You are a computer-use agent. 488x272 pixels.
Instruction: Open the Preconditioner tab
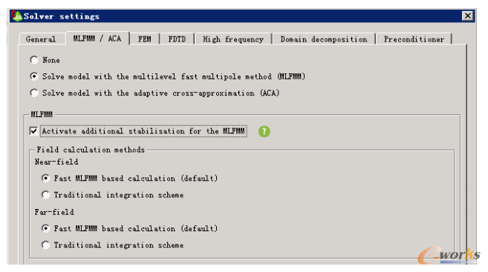coord(414,39)
